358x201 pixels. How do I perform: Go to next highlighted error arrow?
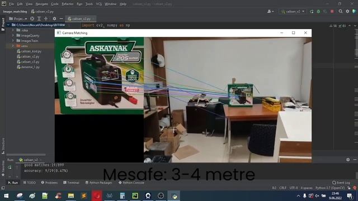point(355,26)
